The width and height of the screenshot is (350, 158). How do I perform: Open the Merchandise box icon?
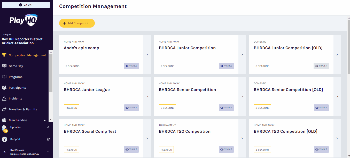point(4,120)
